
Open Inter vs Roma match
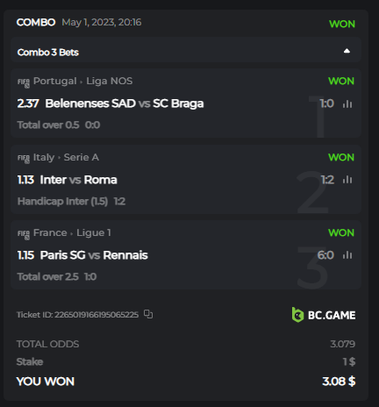point(78,180)
